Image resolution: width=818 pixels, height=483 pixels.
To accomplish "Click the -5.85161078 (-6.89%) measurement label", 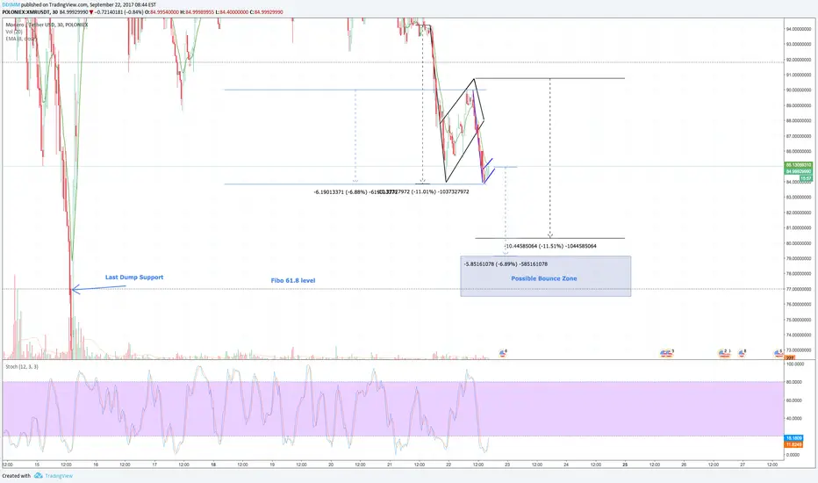I will pyautogui.click(x=506, y=264).
